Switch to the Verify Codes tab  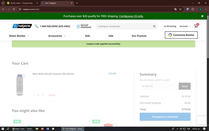click(22, 3)
